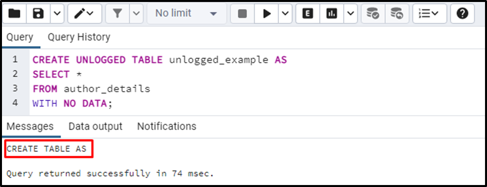Open file with the folder icon
This screenshot has height=187, width=487.
point(14,13)
